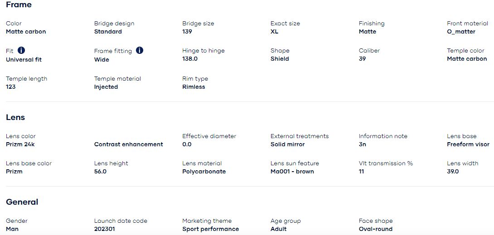This screenshot has width=494, height=235.
Task: Click the Prizm 24k lens color
Action: (x=20, y=144)
